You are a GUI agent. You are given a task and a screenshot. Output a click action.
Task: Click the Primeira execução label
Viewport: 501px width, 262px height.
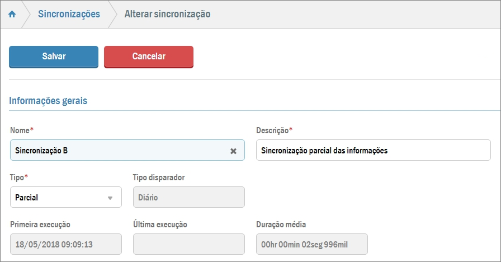click(x=40, y=224)
